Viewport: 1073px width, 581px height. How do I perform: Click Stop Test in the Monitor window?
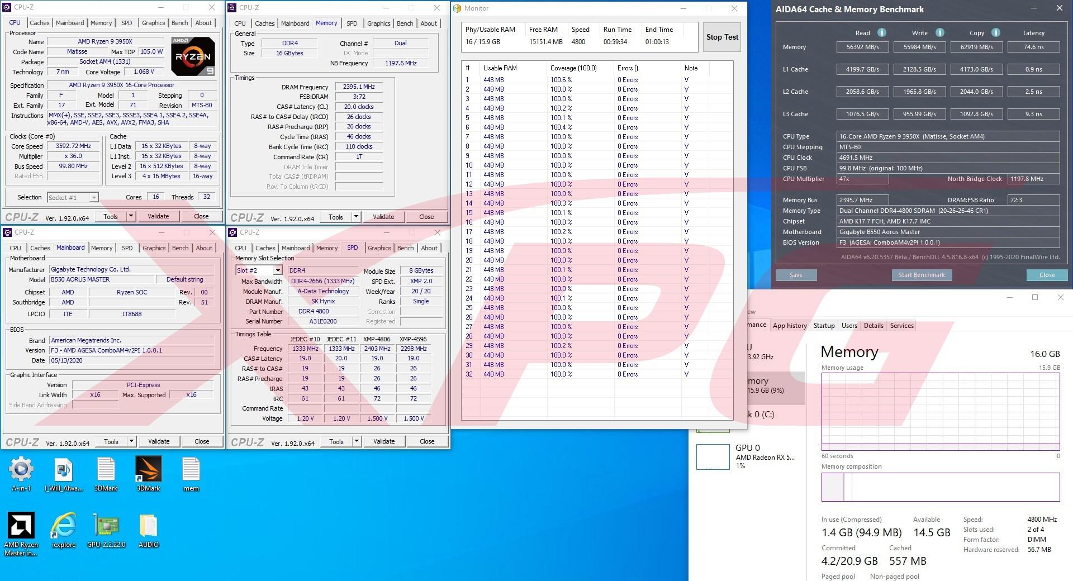pos(721,37)
